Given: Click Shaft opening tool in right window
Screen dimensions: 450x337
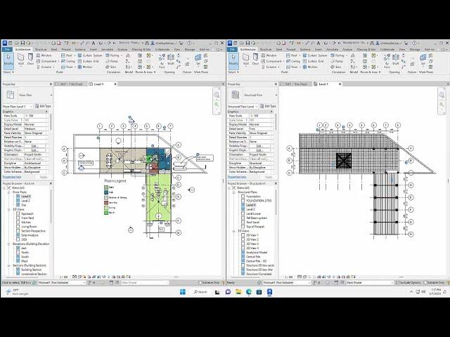Looking at the screenshot, I should pos(395,60).
